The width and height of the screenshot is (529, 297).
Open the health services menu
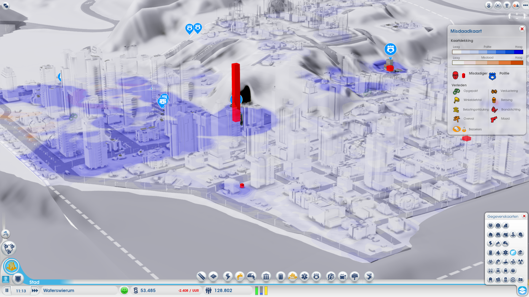coord(304,276)
